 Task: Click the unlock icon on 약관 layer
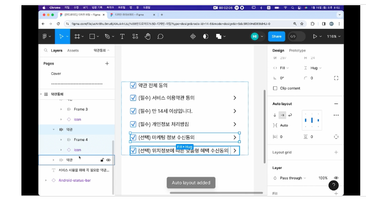[102, 160]
